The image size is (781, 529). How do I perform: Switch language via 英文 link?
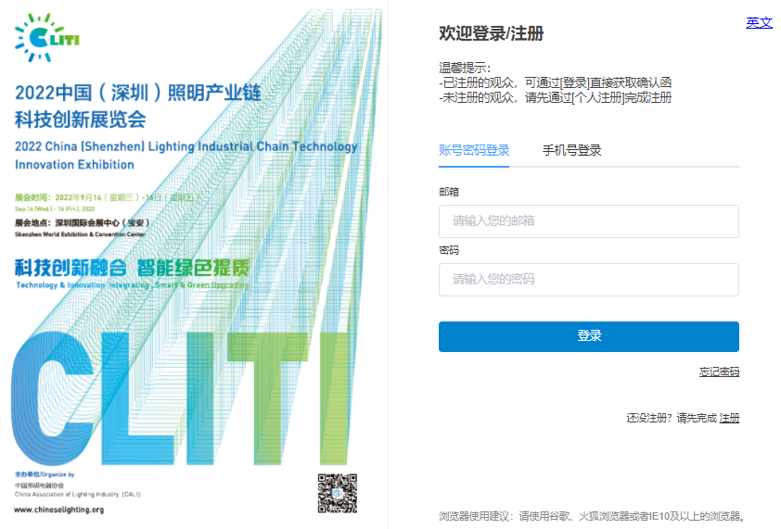pos(759,23)
